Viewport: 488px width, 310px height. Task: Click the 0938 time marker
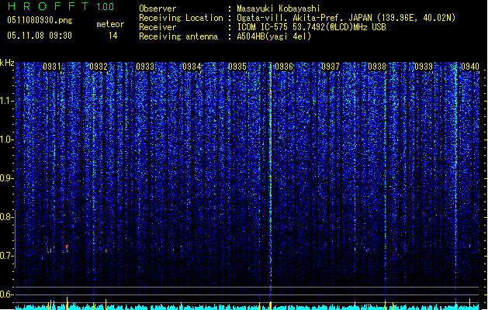coord(377,66)
